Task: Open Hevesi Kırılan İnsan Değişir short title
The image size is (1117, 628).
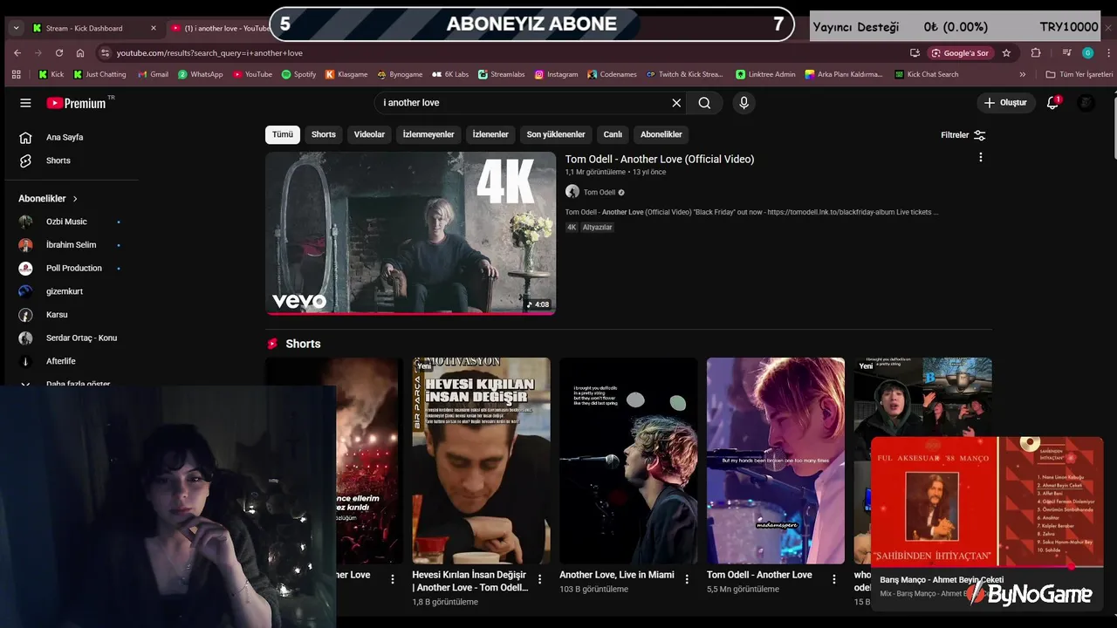Action: (469, 581)
